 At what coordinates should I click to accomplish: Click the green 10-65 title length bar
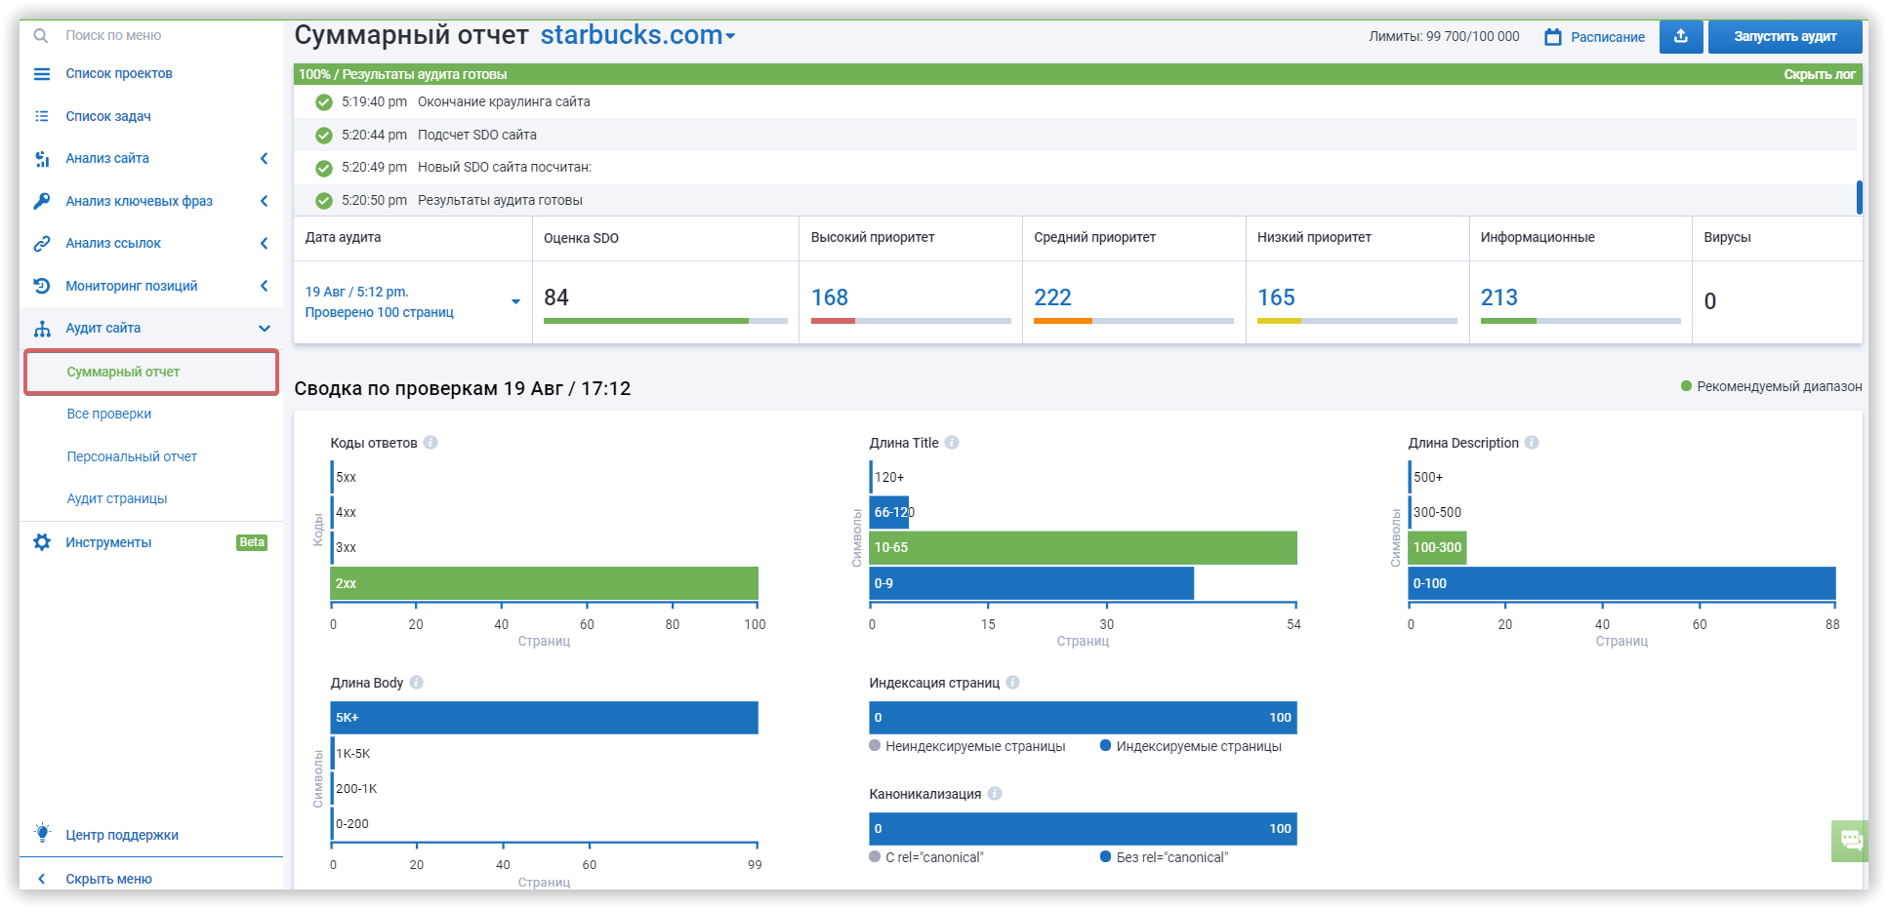click(1084, 548)
